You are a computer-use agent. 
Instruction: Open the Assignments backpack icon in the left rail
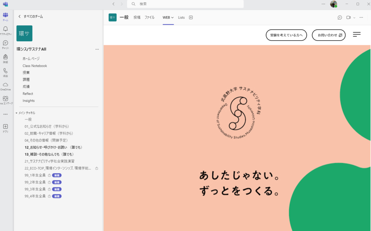pyautogui.click(x=5, y=59)
